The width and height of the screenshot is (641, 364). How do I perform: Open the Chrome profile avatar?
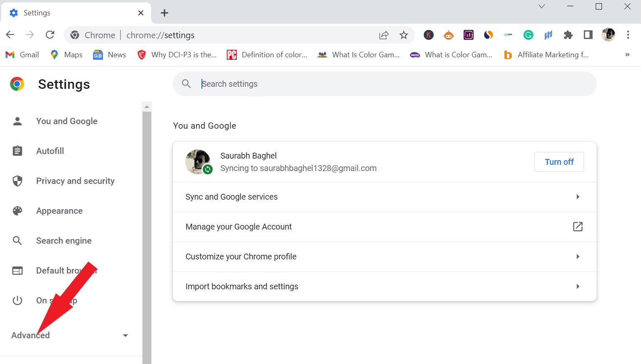tap(608, 35)
